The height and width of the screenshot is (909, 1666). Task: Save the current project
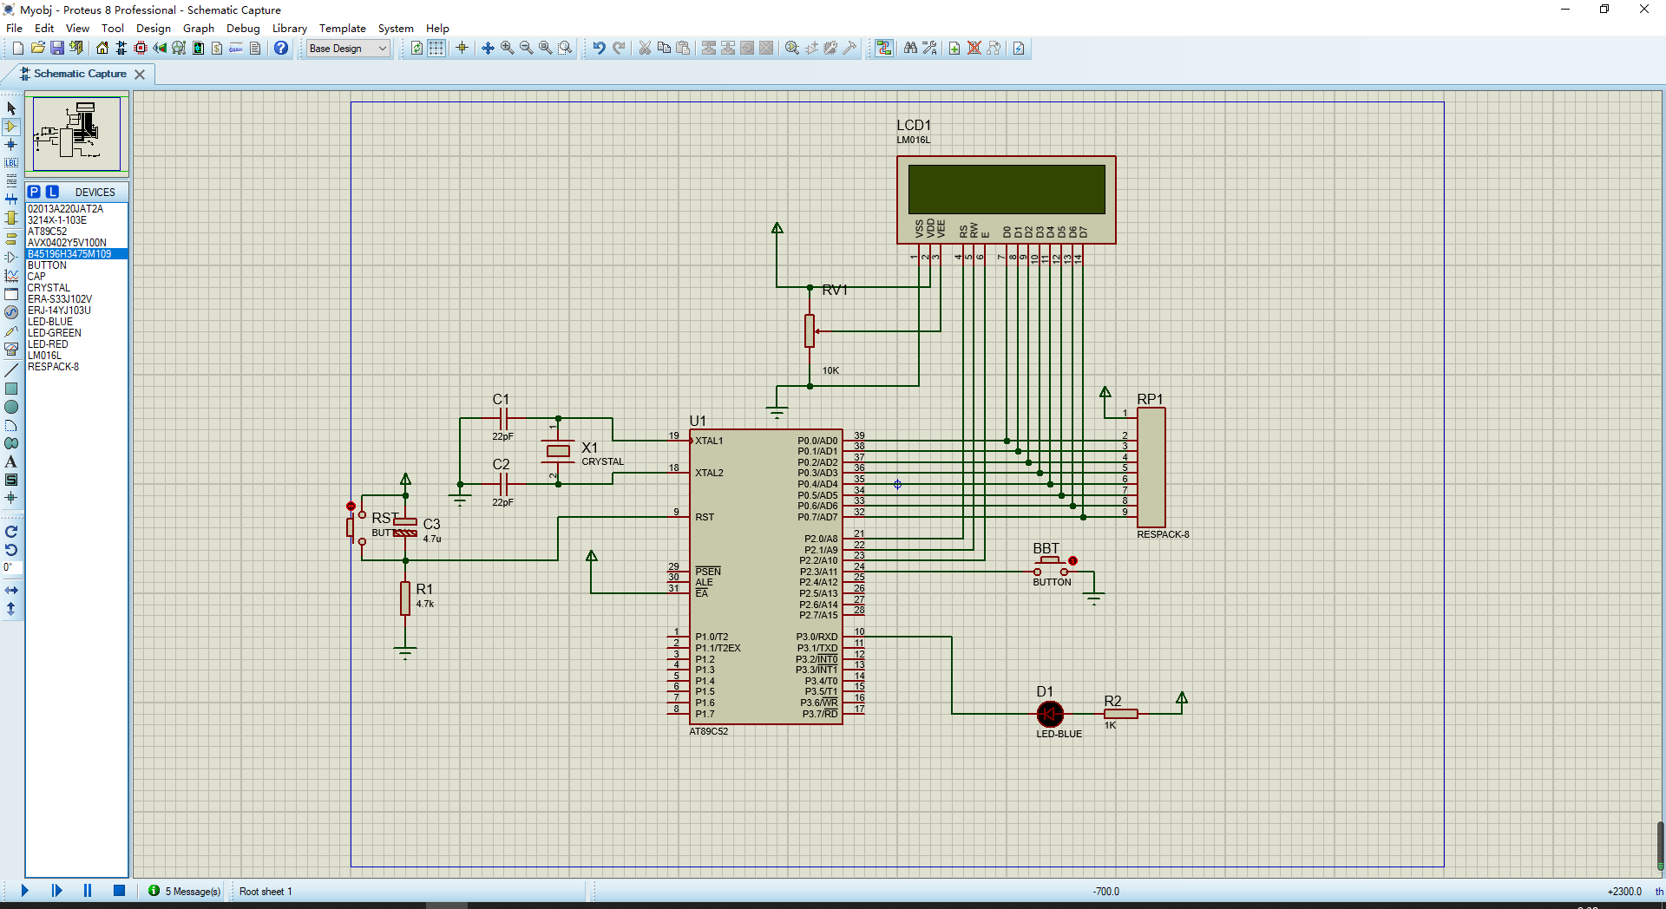57,49
